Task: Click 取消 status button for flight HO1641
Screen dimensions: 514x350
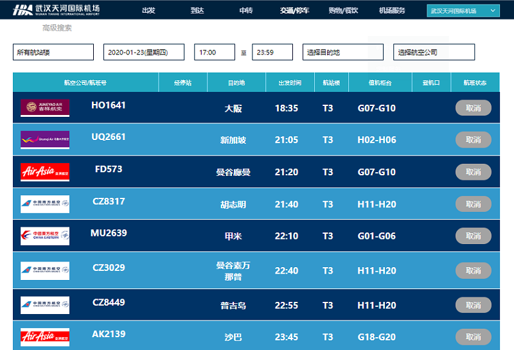Action: pos(473,108)
